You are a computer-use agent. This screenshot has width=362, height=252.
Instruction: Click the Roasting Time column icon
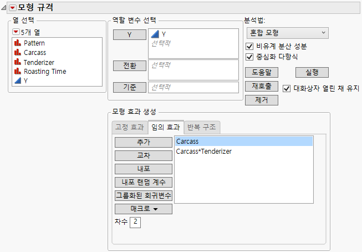tap(17, 71)
